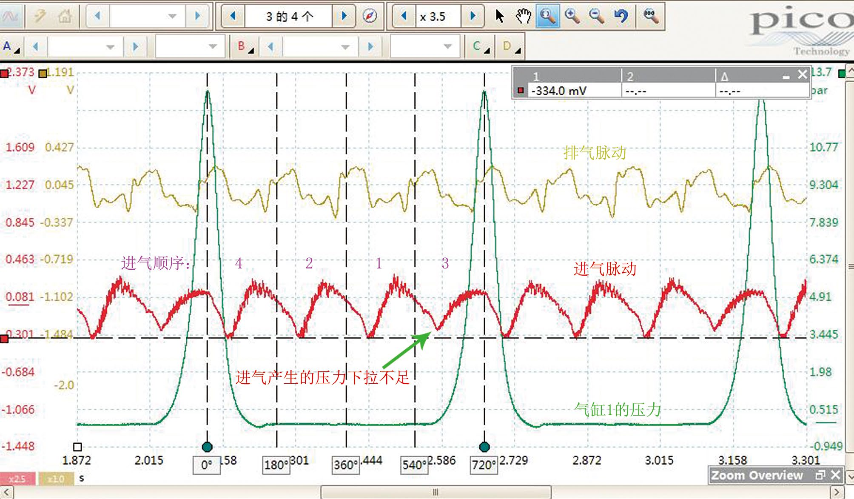Open Channel B options button

pos(245,46)
